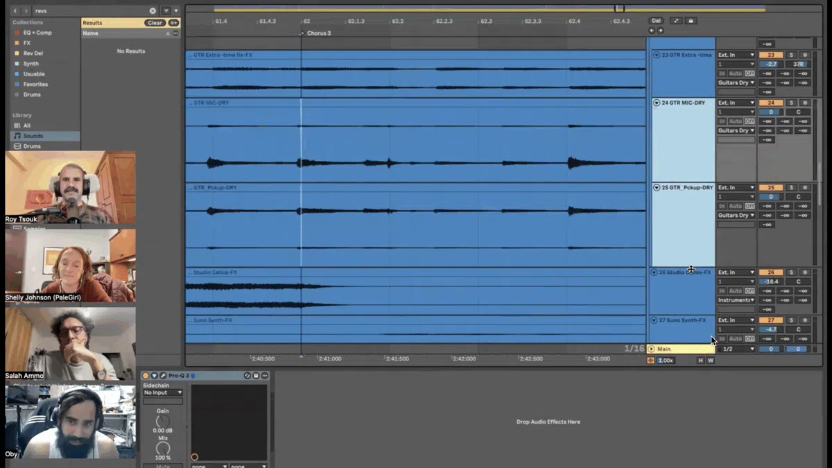
Task: Click the browser back arrow icon
Action: (15, 11)
